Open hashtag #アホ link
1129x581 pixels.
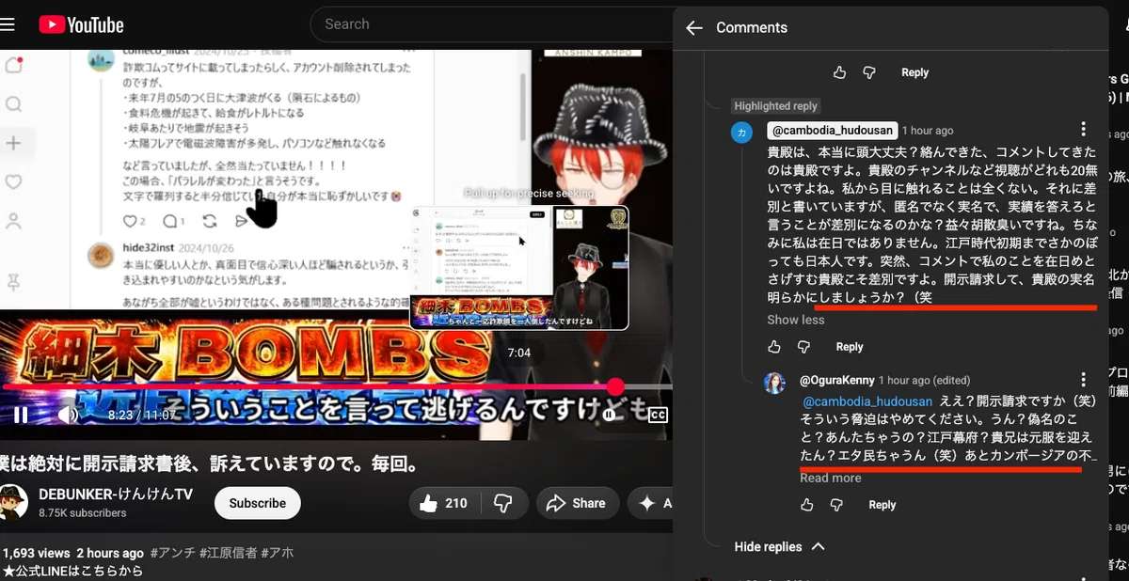(x=276, y=553)
